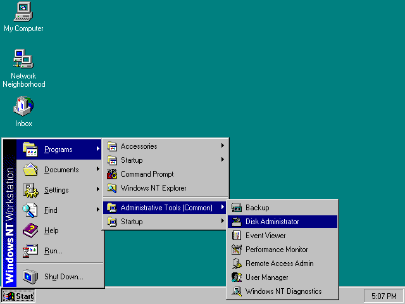Expand the Settings submenu arrow
This screenshot has width=405, height=304.
[98, 189]
